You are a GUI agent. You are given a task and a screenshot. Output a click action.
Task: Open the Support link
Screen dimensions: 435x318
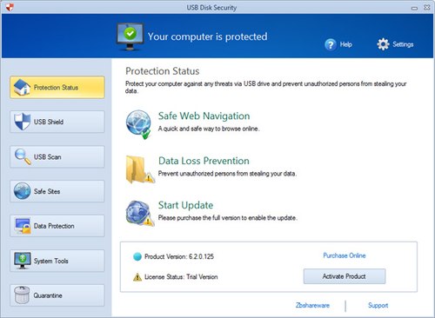[x=378, y=305]
